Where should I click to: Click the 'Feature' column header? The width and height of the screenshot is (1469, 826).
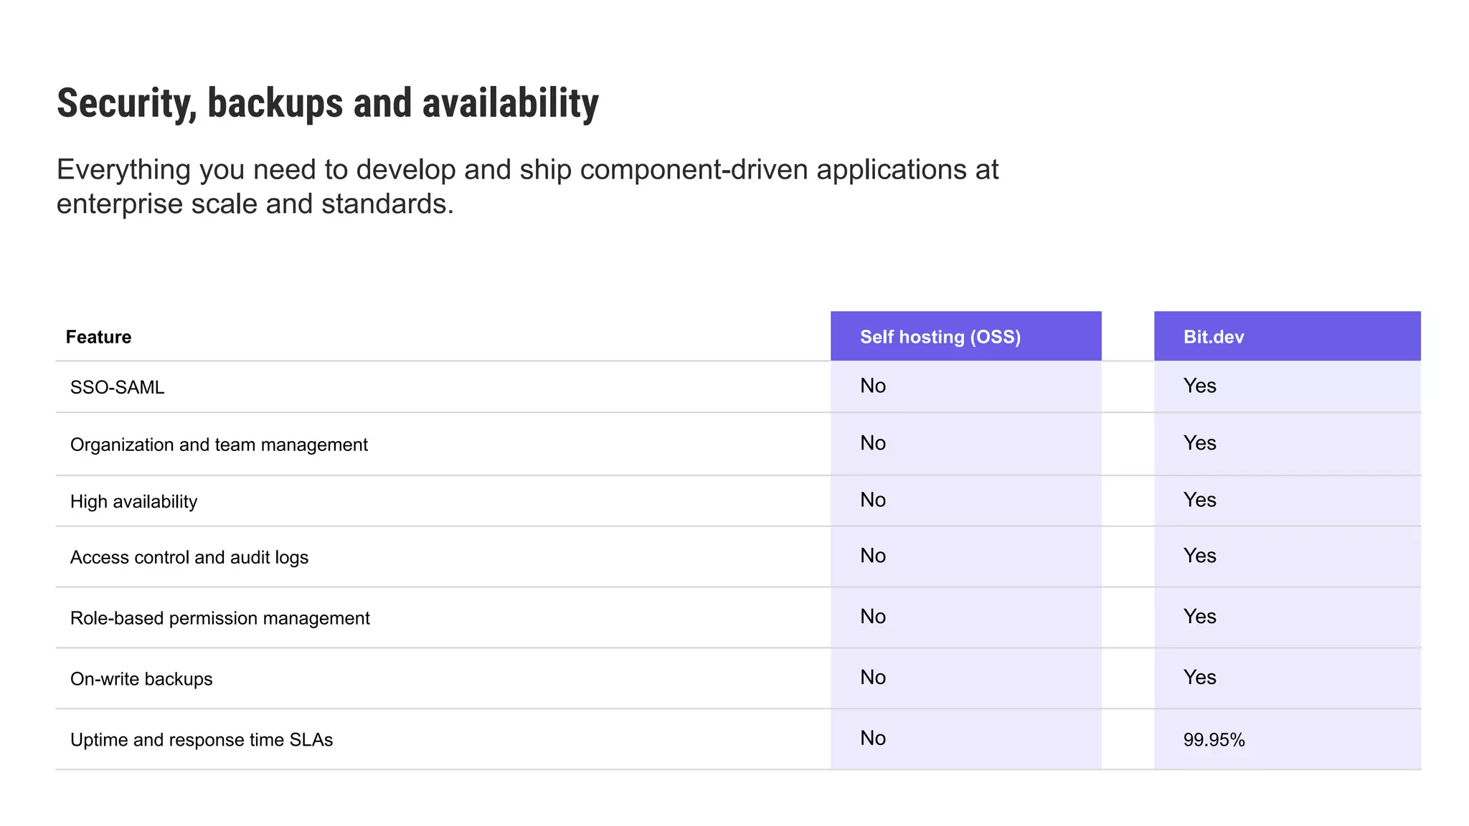click(98, 337)
